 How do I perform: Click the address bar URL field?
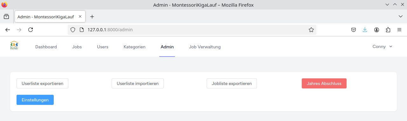point(194,30)
